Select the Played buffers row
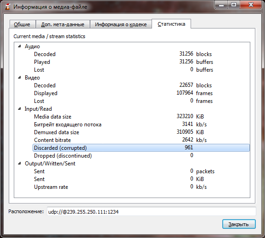The width and height of the screenshot is (265, 238). pos(141,62)
